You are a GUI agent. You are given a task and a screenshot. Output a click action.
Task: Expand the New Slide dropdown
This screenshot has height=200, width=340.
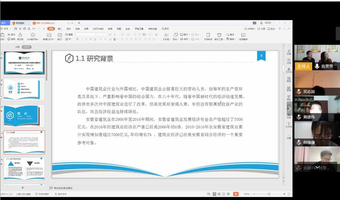(x=49, y=39)
